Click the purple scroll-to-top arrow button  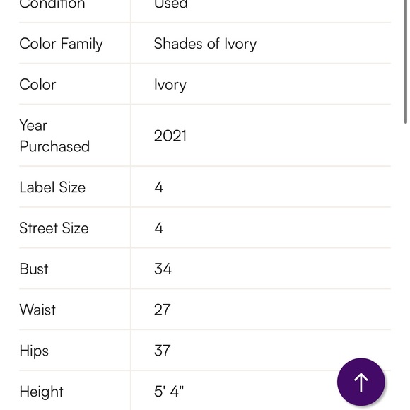(361, 382)
